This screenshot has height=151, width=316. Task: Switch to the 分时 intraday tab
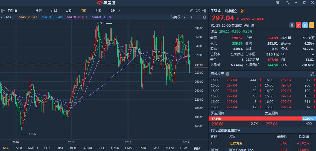[39, 11]
